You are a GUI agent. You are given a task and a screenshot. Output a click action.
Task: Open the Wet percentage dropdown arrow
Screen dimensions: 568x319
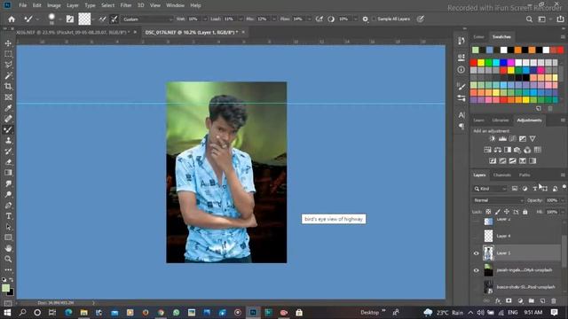[x=205, y=19]
